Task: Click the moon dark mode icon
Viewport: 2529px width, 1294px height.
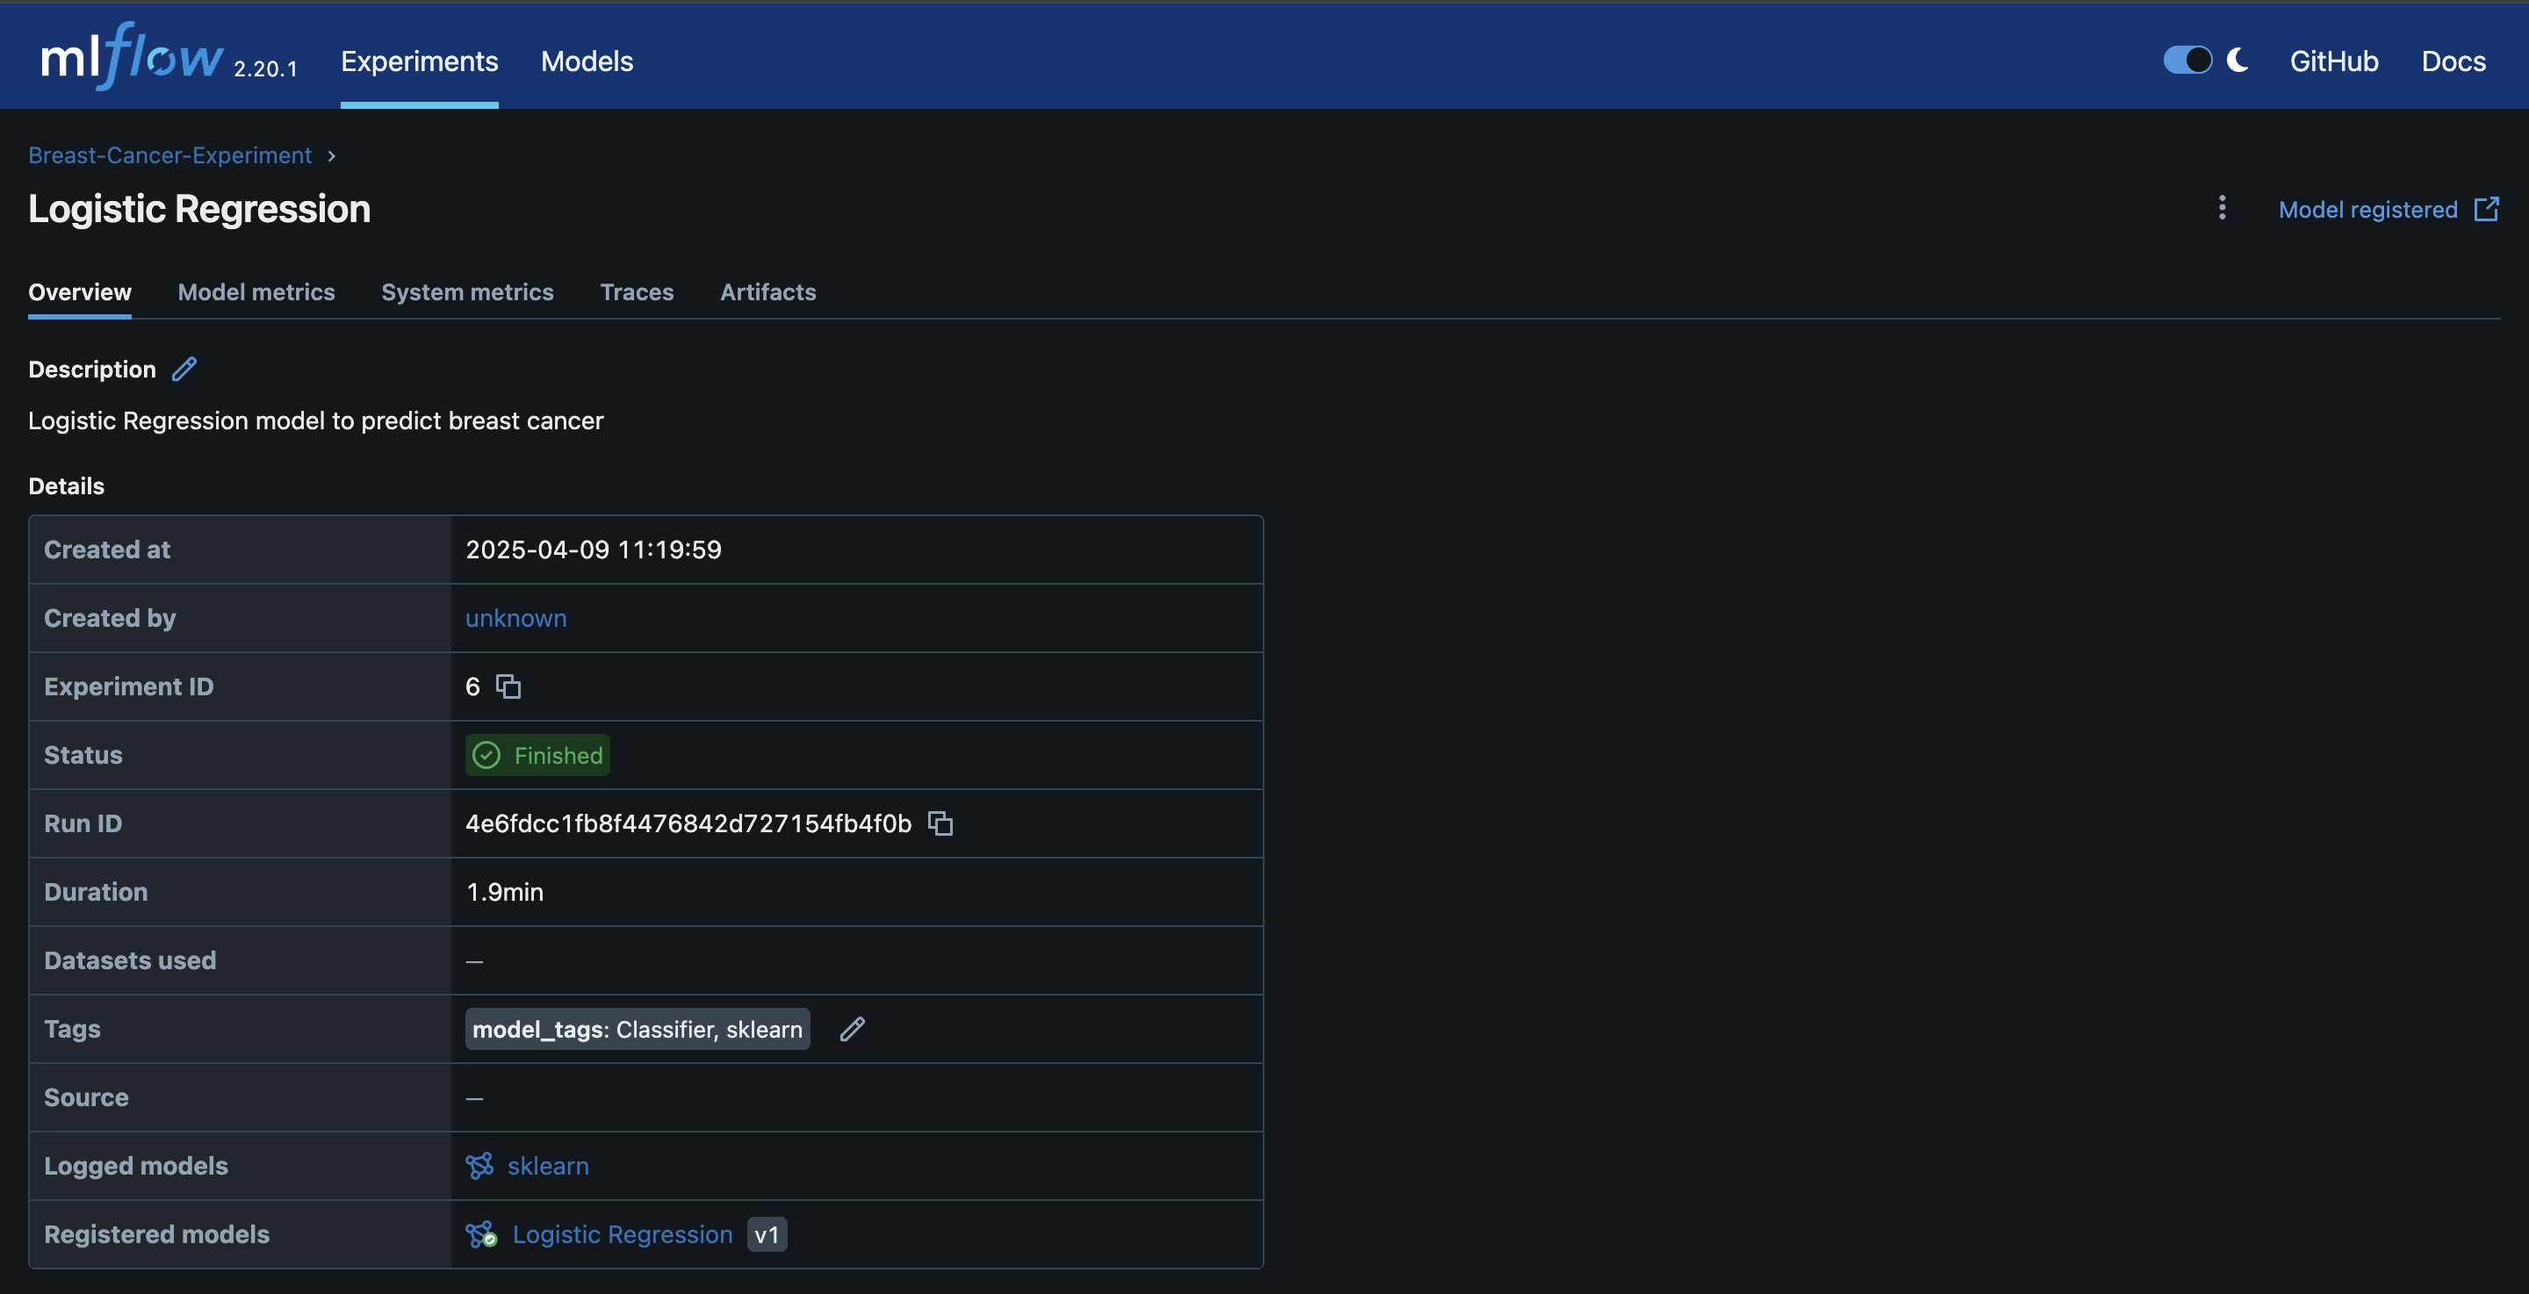Action: pyautogui.click(x=2237, y=60)
